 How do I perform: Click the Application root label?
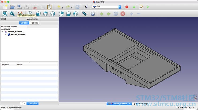(x=6, y=29)
